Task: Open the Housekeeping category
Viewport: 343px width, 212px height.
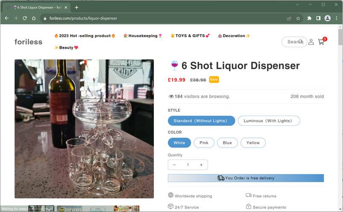Action: (x=143, y=36)
